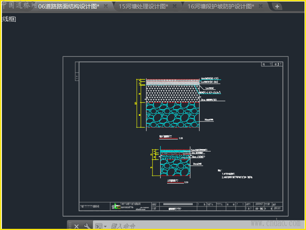Switch to 06道路路面结构设计图 tab
Image resolution: width=306 pixels, height=230 pixels.
pyautogui.click(x=69, y=7)
